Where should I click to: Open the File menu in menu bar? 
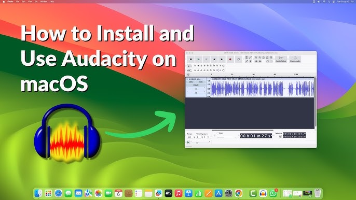[18, 2]
